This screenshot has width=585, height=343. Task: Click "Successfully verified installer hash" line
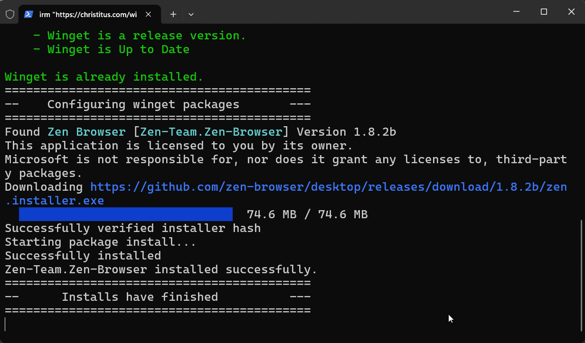pyautogui.click(x=132, y=228)
